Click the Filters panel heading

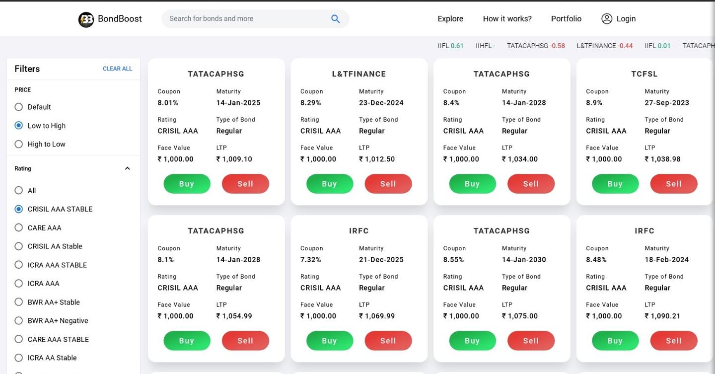pyautogui.click(x=27, y=69)
